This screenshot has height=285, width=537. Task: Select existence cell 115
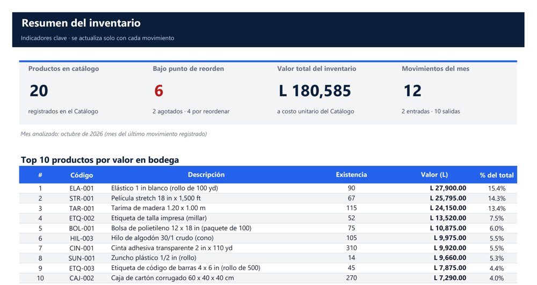[351, 208]
